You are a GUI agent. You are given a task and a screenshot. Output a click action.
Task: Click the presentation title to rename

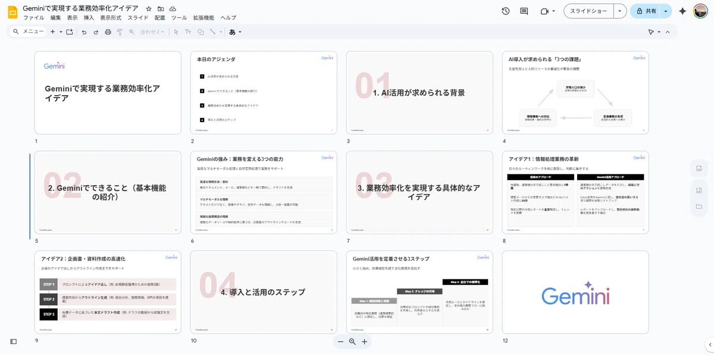(x=80, y=8)
